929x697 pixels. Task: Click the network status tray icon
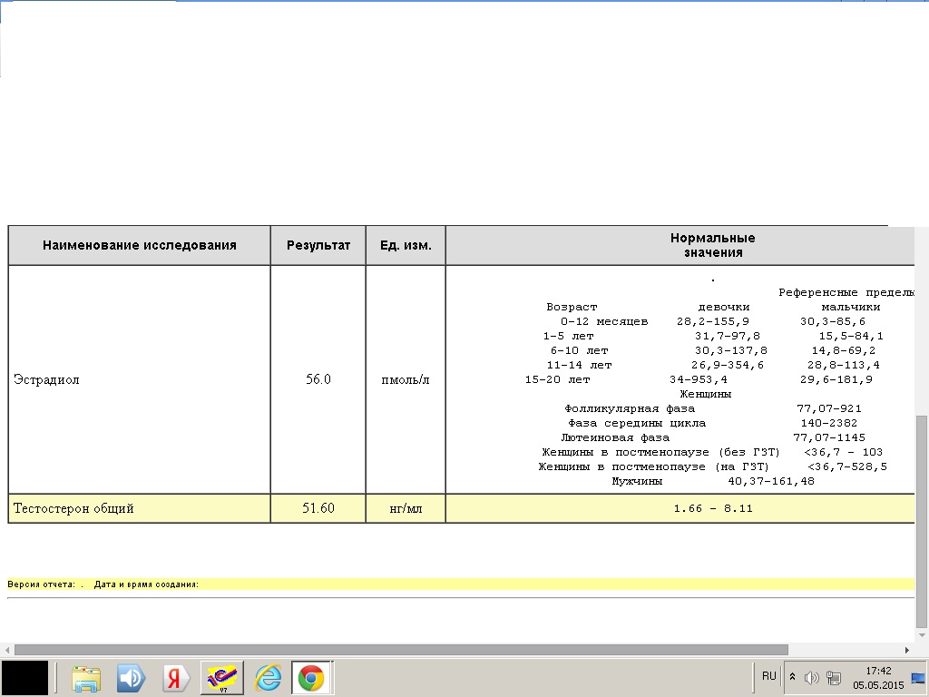(834, 677)
